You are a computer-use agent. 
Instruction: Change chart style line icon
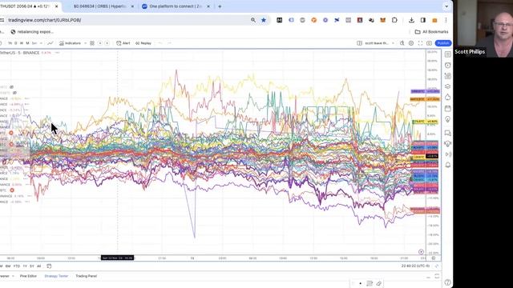pos(50,43)
